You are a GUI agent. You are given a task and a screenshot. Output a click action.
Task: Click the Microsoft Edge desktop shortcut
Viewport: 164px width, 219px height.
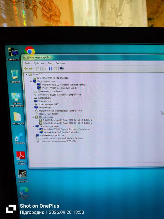[x=24, y=193]
